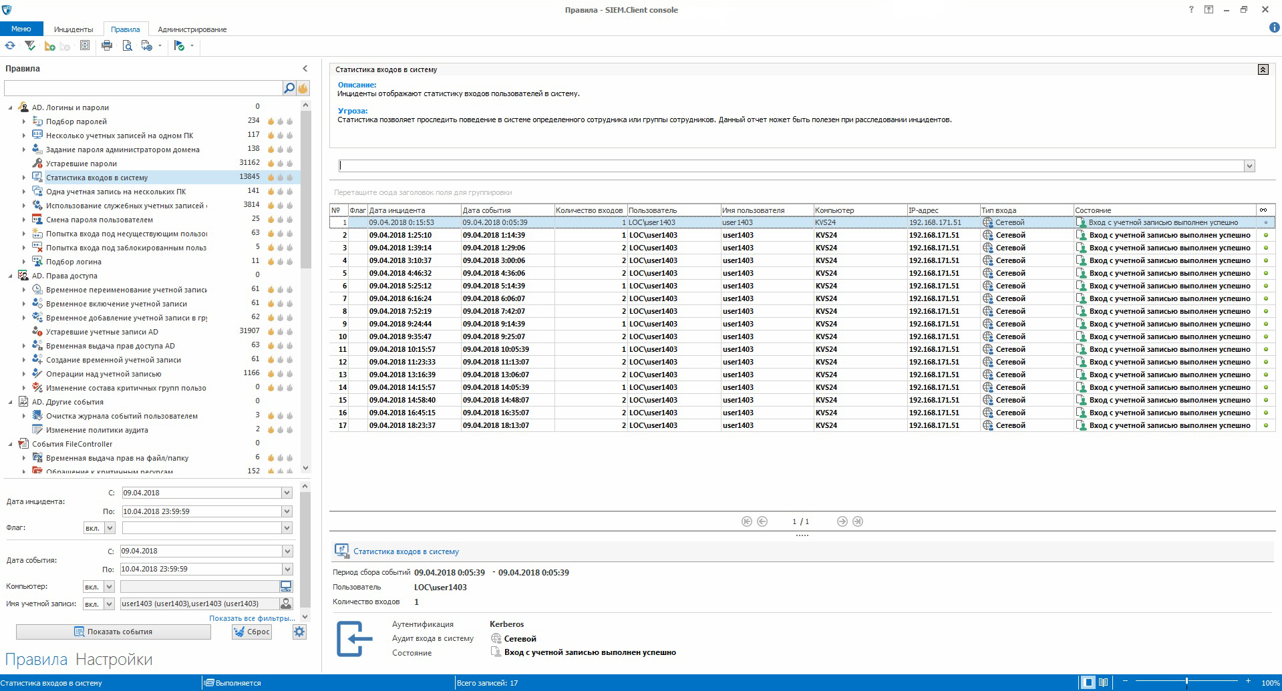Click the printer icon in the toolbar
This screenshot has height=691, width=1282.
(x=107, y=46)
